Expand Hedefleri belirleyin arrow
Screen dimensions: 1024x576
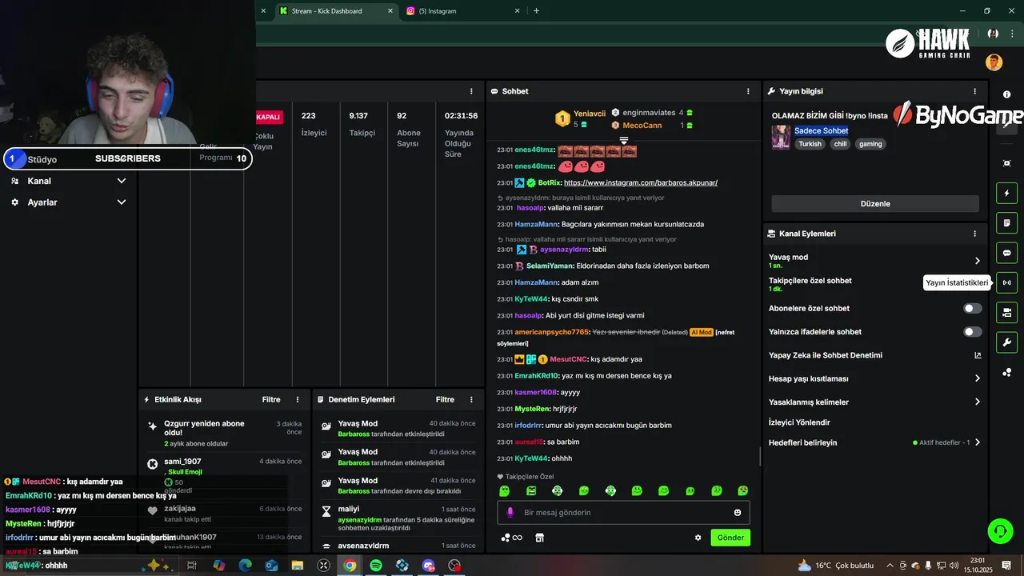(977, 442)
